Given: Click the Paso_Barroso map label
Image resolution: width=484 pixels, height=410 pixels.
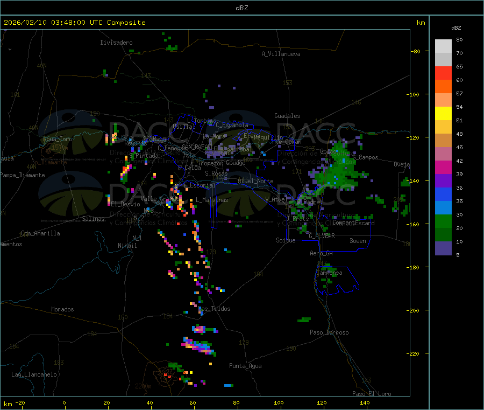Looking at the screenshot, I should click(x=329, y=332).
